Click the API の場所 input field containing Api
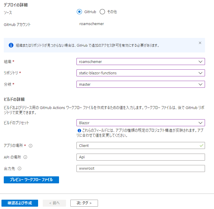Viewport: 214px width, 209px height. click(x=140, y=157)
